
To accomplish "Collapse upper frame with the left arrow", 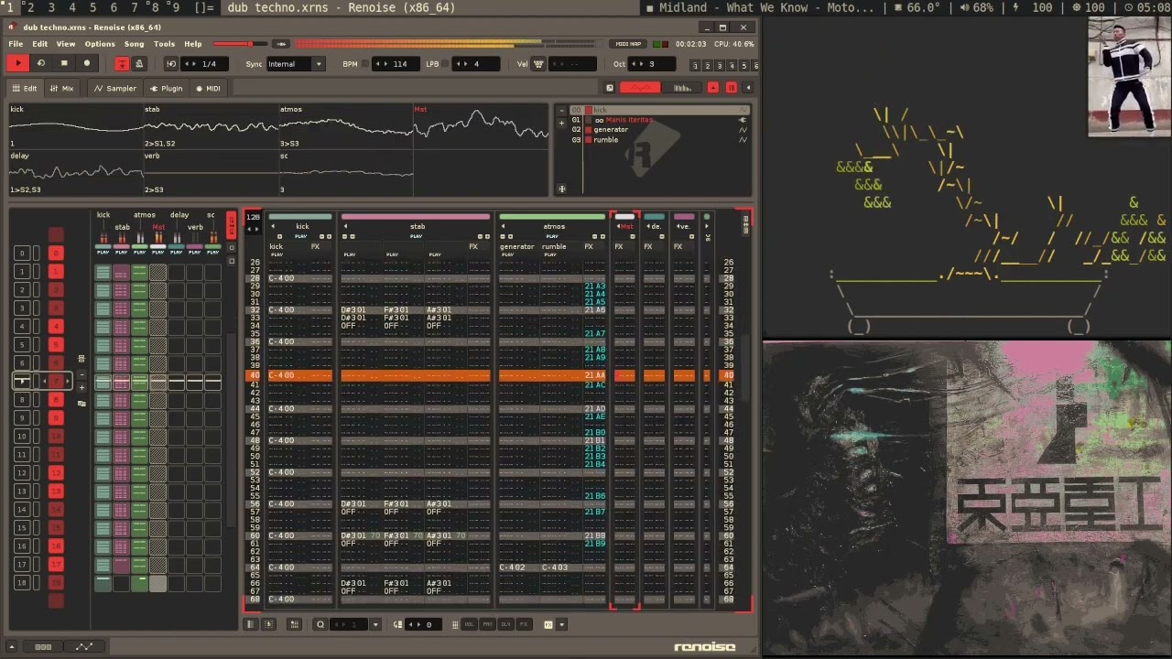I will pos(748,88).
